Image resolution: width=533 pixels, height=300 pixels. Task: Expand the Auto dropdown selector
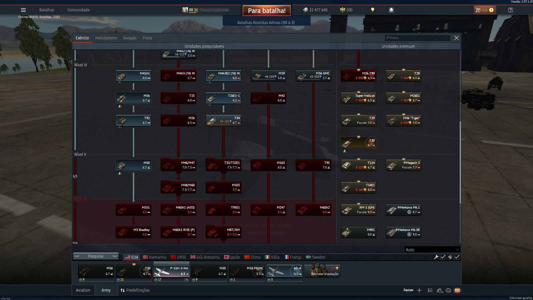click(x=432, y=250)
